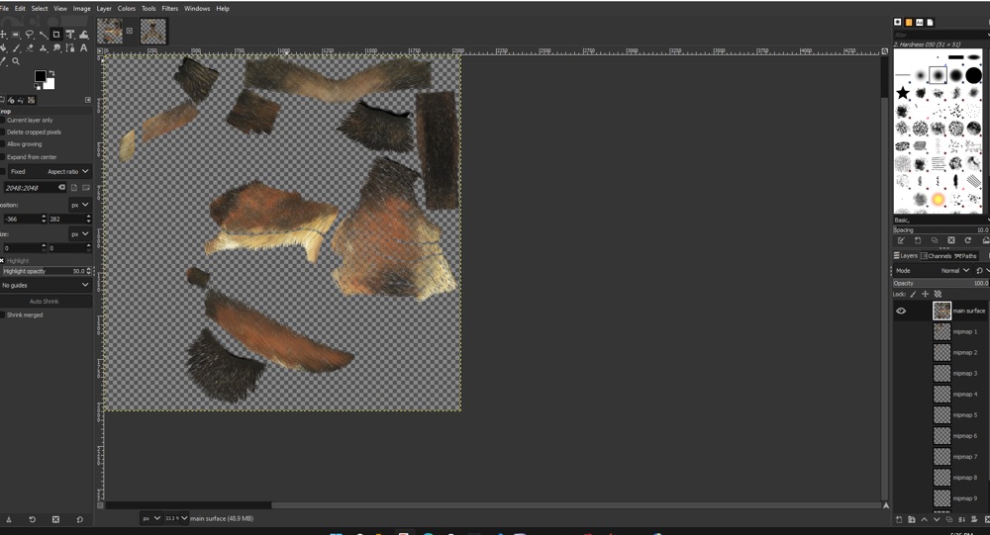Select the Warp Transform tool
Screen dimensions: 990x535
tap(83, 35)
